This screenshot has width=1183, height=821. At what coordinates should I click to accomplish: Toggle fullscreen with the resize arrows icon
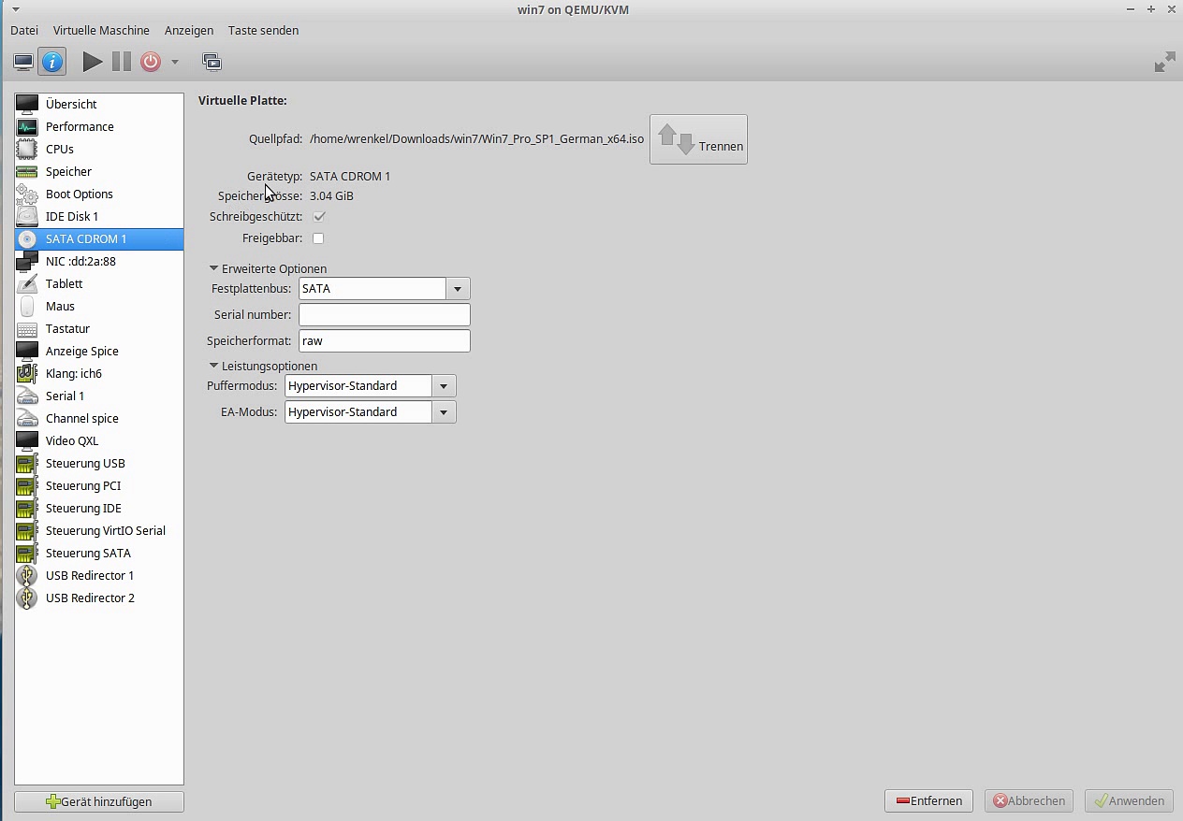click(1164, 63)
